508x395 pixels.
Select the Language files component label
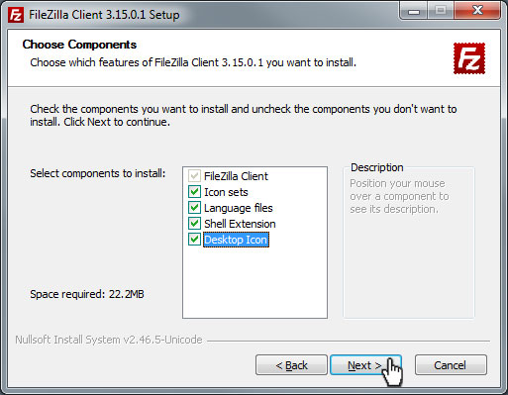pos(239,208)
